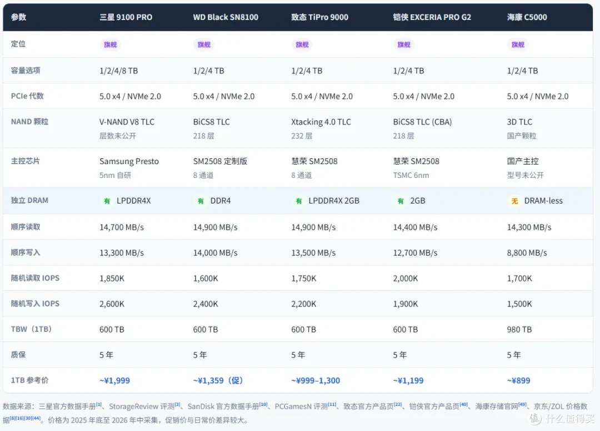Click the 参数 column header

pos(18,17)
